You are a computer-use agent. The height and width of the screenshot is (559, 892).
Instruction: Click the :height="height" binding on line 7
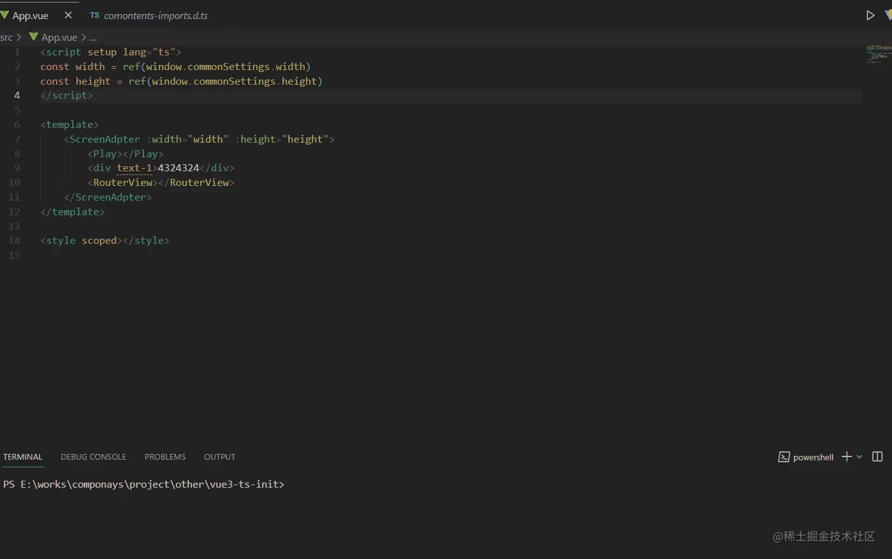pyautogui.click(x=282, y=139)
